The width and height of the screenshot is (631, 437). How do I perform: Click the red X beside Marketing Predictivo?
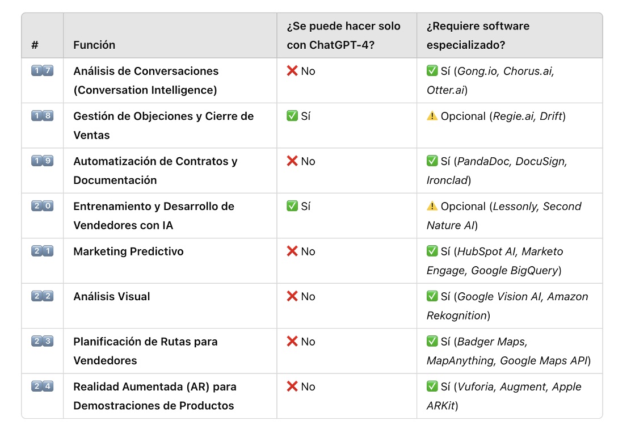pos(292,251)
